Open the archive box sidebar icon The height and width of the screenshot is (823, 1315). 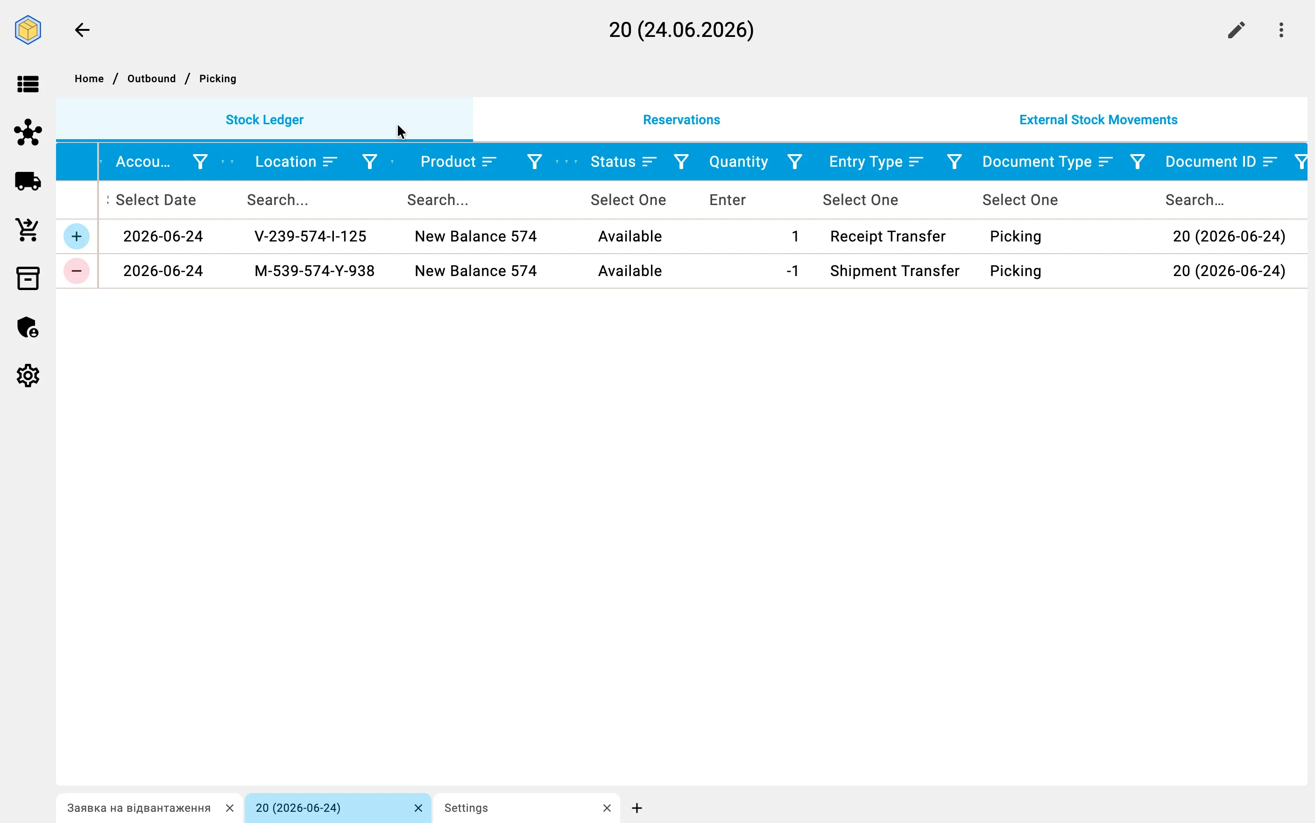[x=28, y=278]
